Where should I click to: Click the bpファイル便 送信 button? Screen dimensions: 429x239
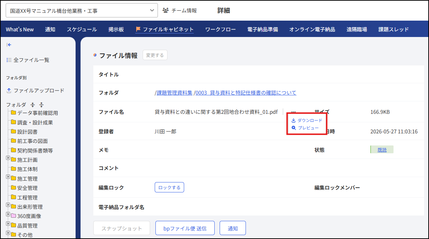pos(185,228)
